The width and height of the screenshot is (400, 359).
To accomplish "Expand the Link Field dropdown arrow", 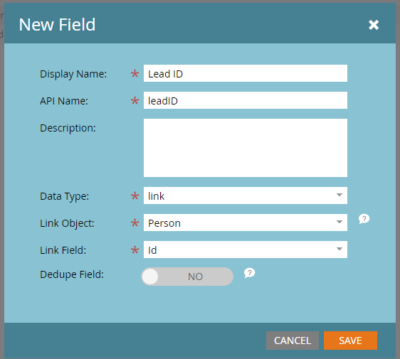I will pos(339,250).
